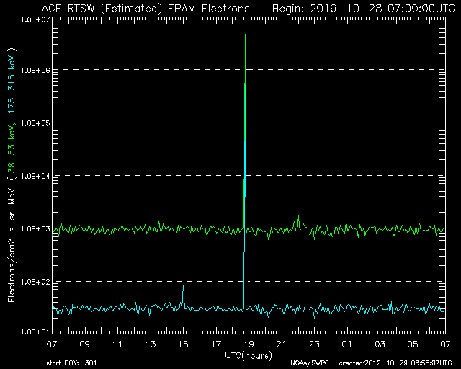461x369 pixels.
Task: Click the hour 23 x-axis tick label
Action: [x=314, y=344]
